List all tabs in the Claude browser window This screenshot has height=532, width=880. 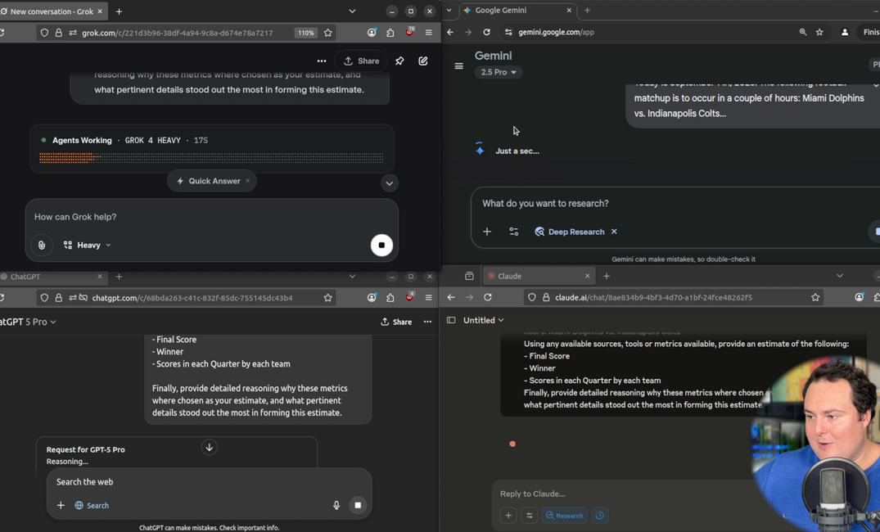tap(840, 276)
